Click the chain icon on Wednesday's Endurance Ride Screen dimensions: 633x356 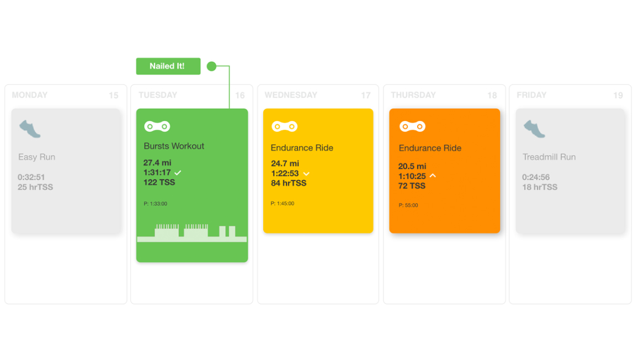[285, 126]
